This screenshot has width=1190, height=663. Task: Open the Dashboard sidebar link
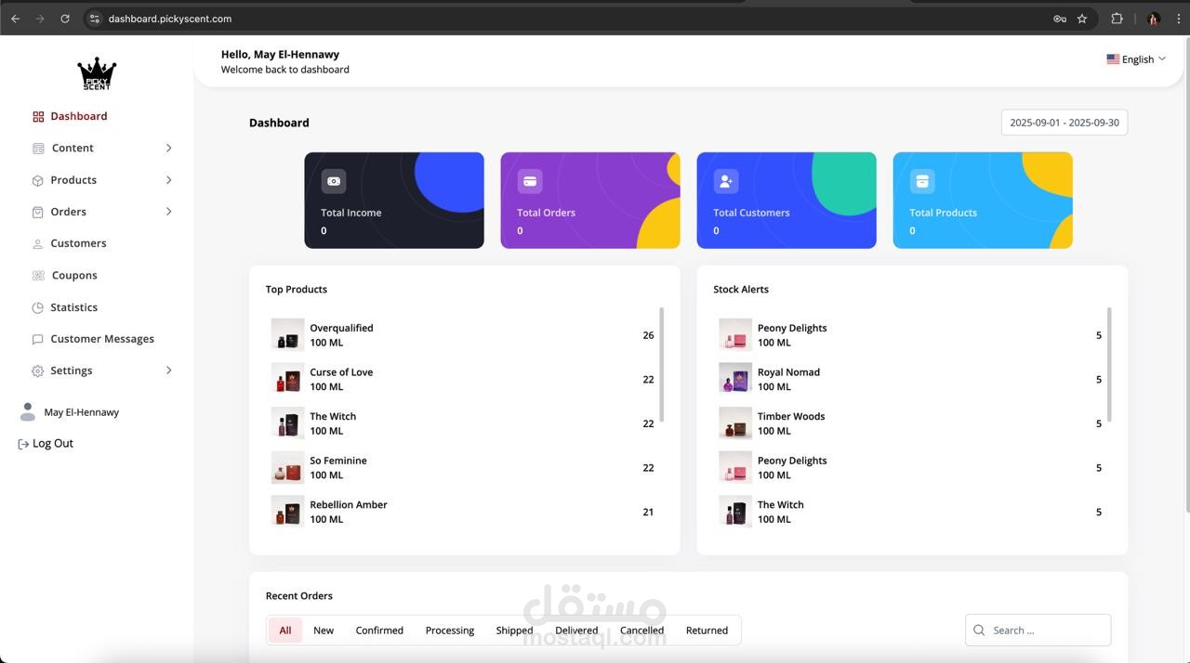tap(79, 117)
